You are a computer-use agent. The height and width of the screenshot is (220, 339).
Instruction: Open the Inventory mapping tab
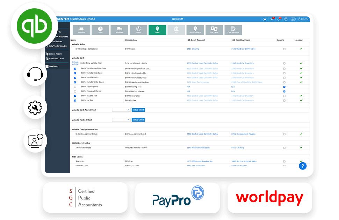81,30
